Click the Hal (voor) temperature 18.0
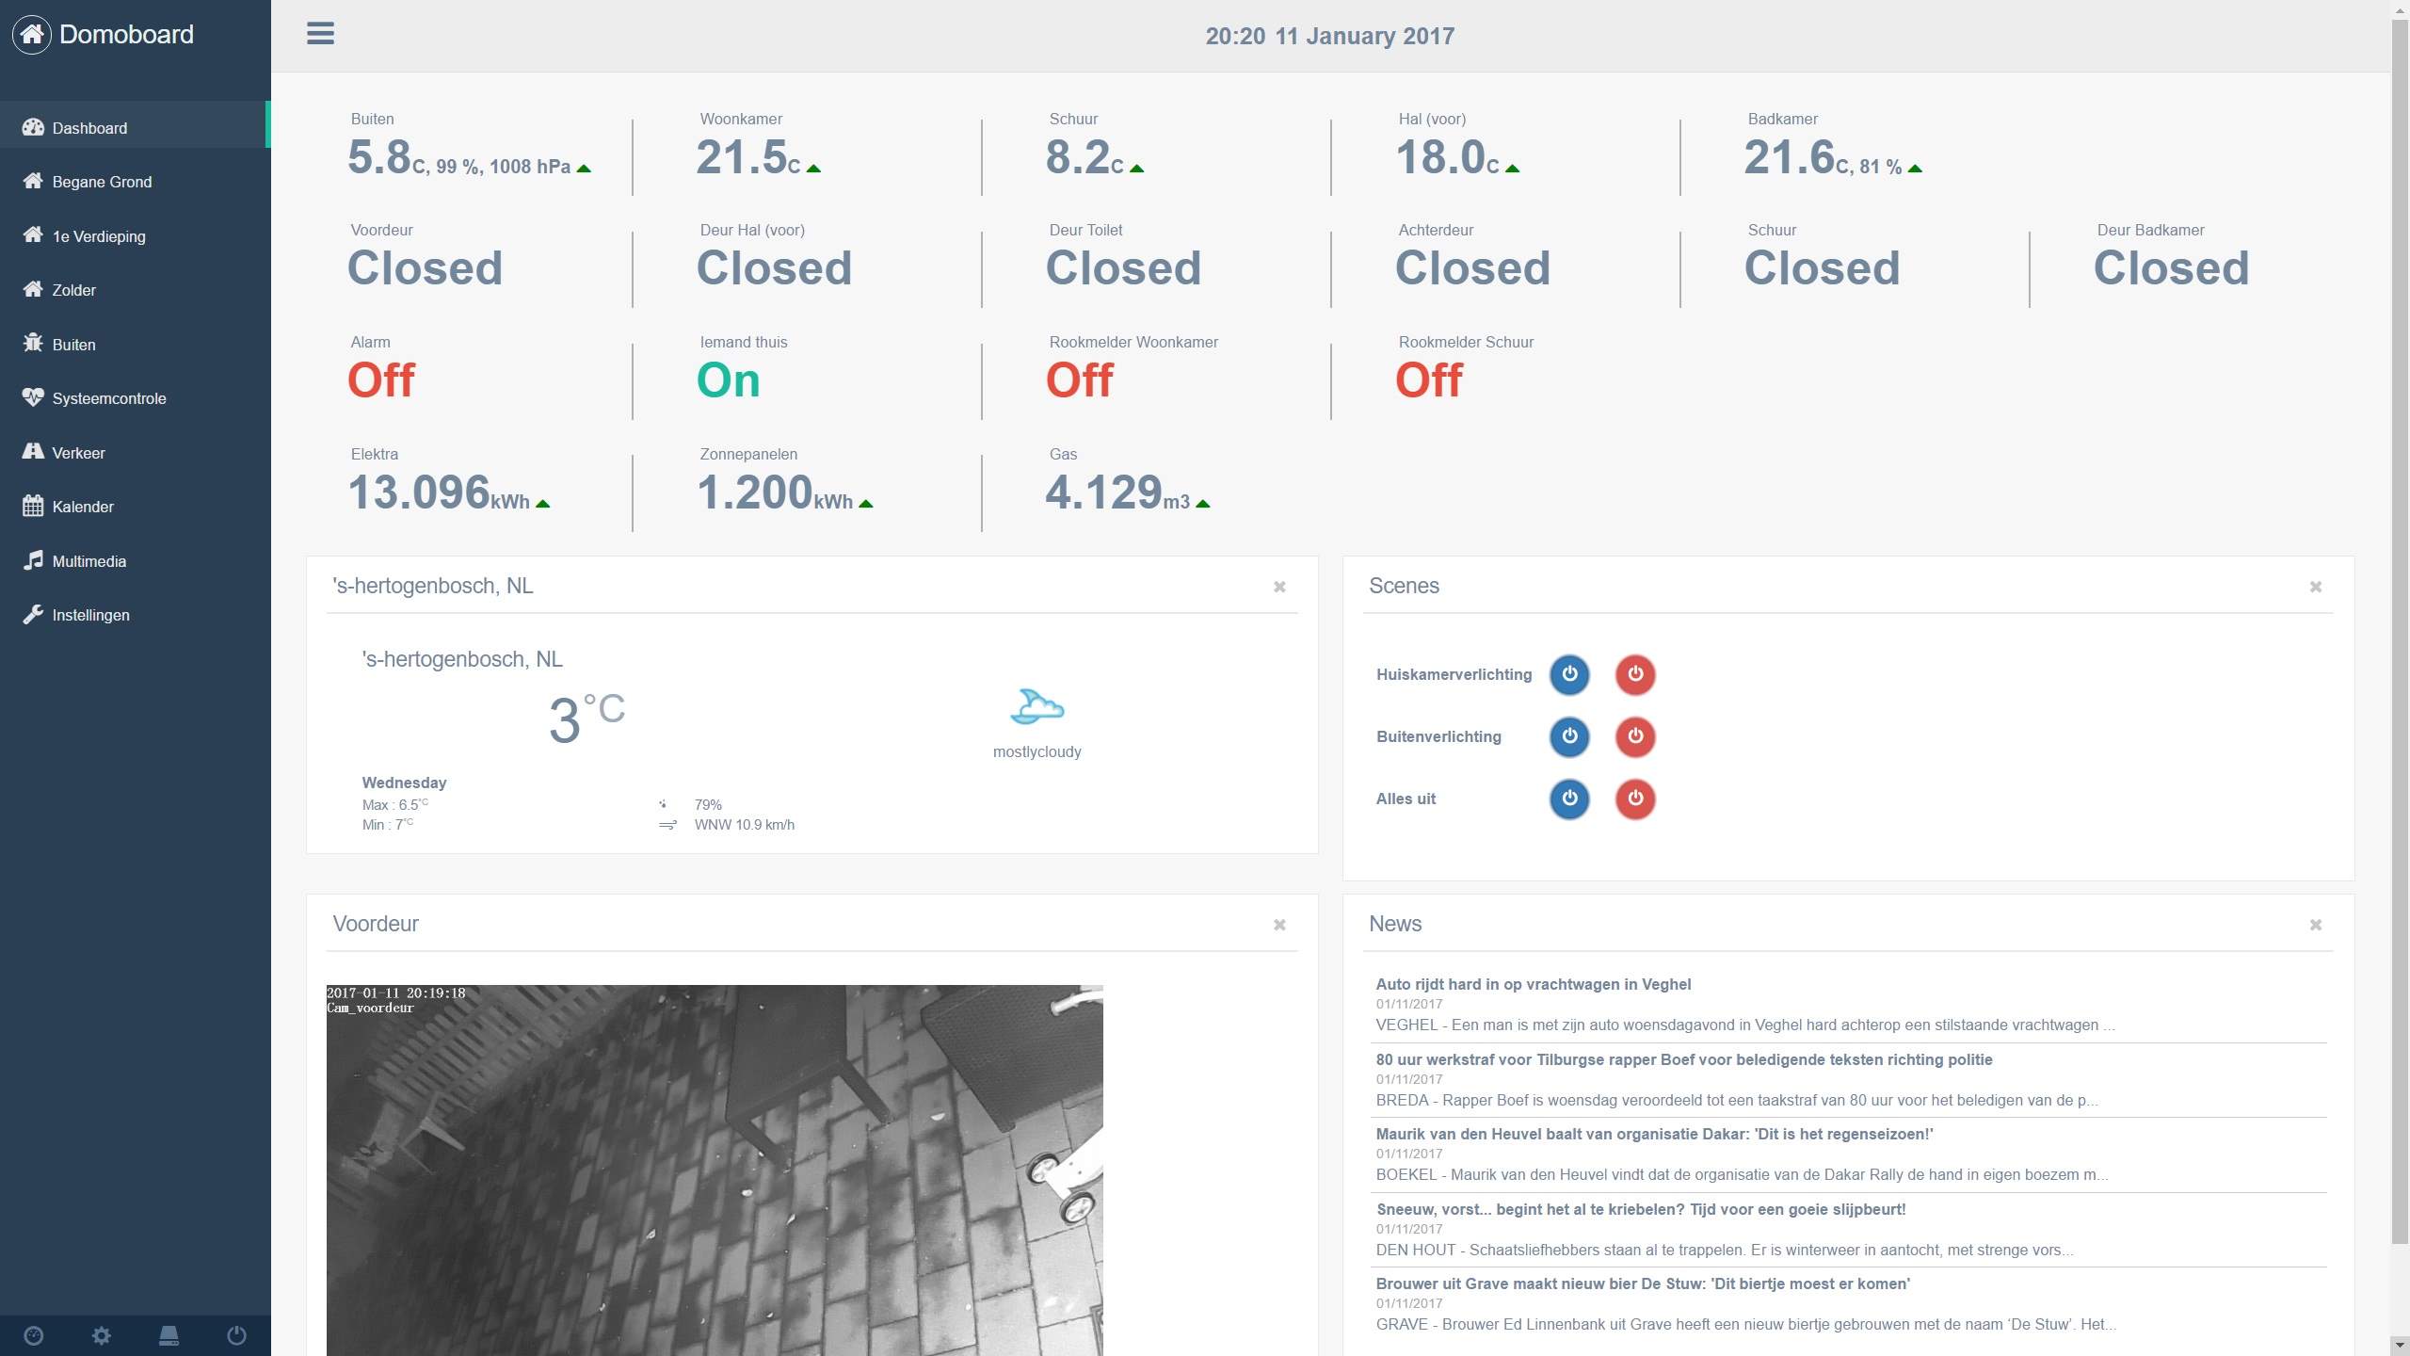The width and height of the screenshot is (2410, 1356). pos(1440,157)
